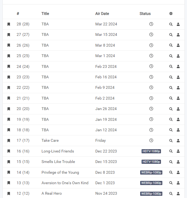187x198 pixels.
Task: Open interactive search for Smells Like Trouble
Action: (x=178, y=162)
